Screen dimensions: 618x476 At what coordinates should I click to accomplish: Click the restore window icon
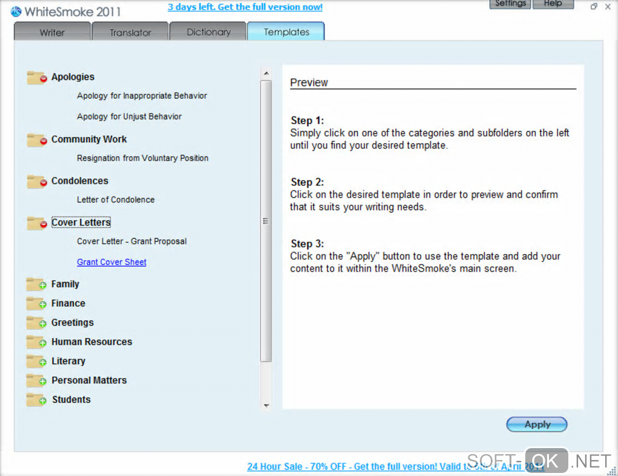pos(594,6)
